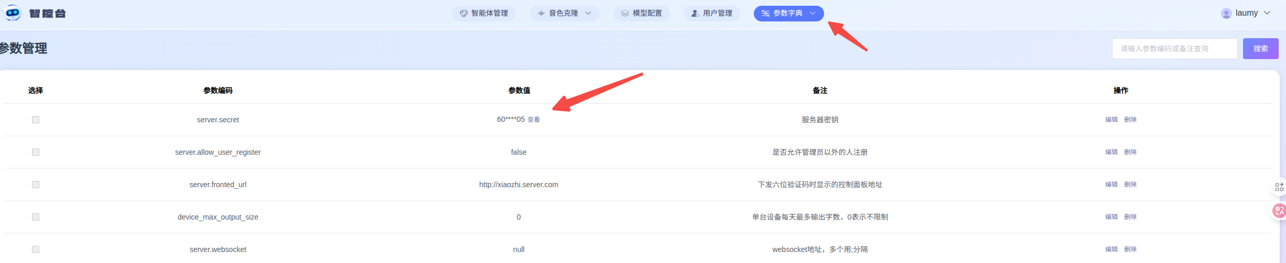Open 模型配置 model configuration tab
Viewport: 1286px width, 263px height.
(x=641, y=14)
